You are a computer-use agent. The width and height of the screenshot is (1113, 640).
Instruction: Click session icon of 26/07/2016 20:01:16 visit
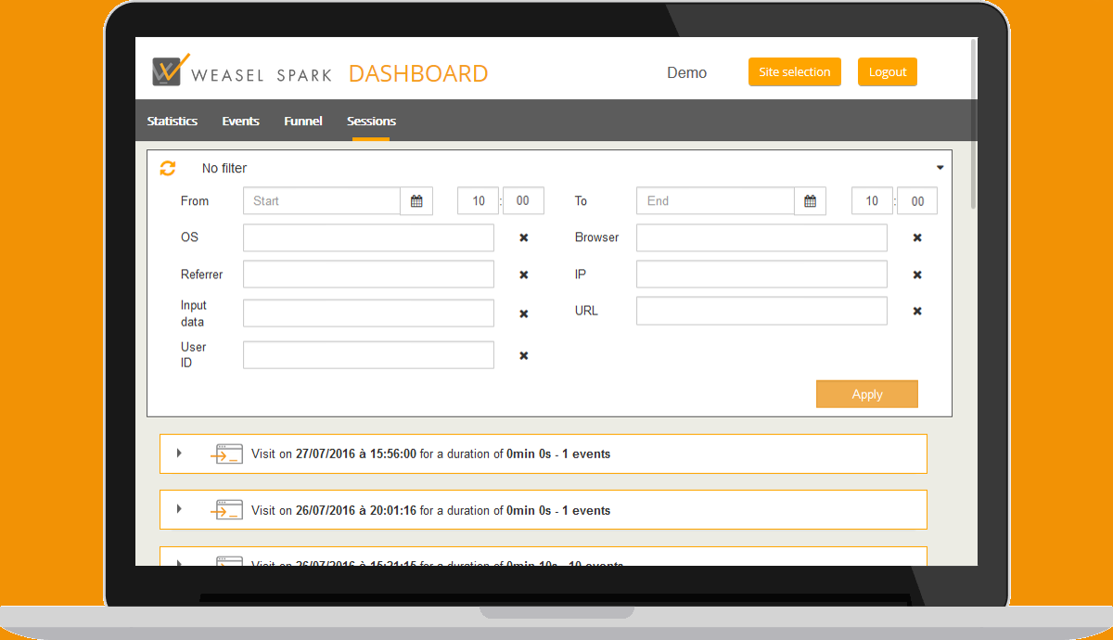tap(227, 509)
